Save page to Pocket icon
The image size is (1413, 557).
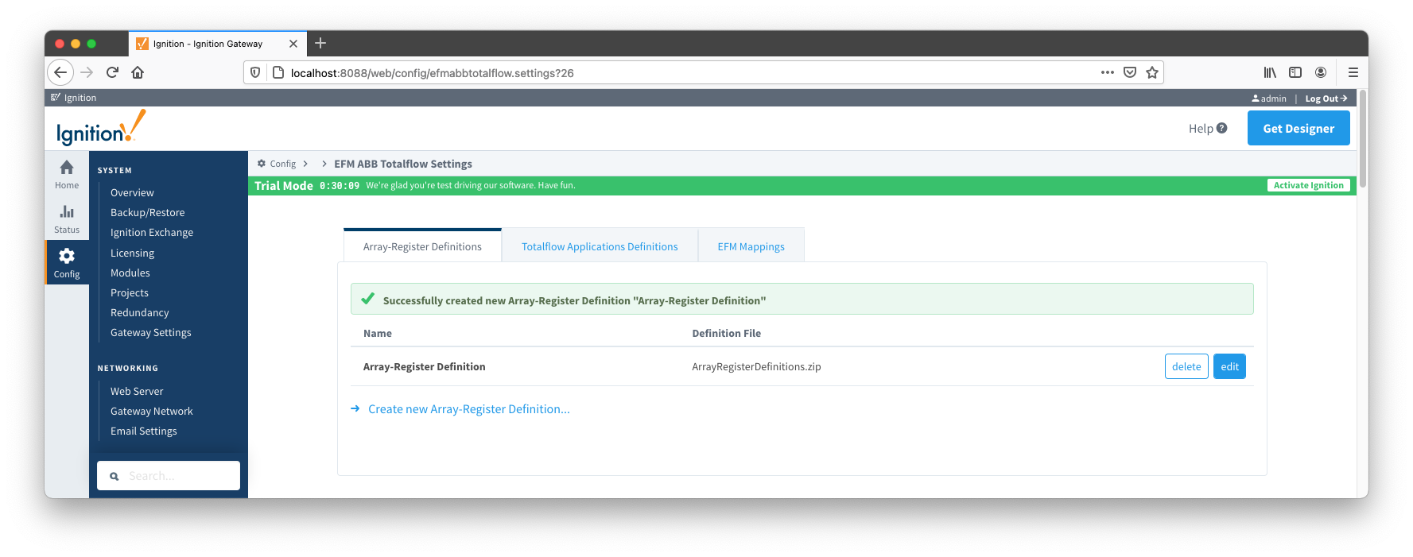pyautogui.click(x=1129, y=72)
